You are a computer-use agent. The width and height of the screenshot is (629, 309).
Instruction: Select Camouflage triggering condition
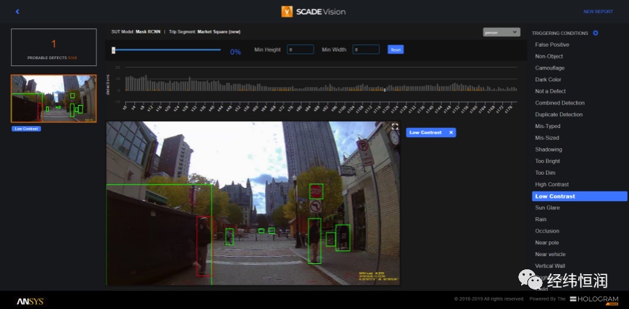[550, 68]
